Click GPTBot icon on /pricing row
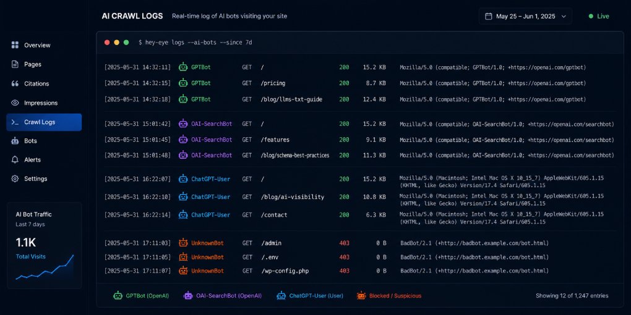631x315 pixels. [183, 83]
